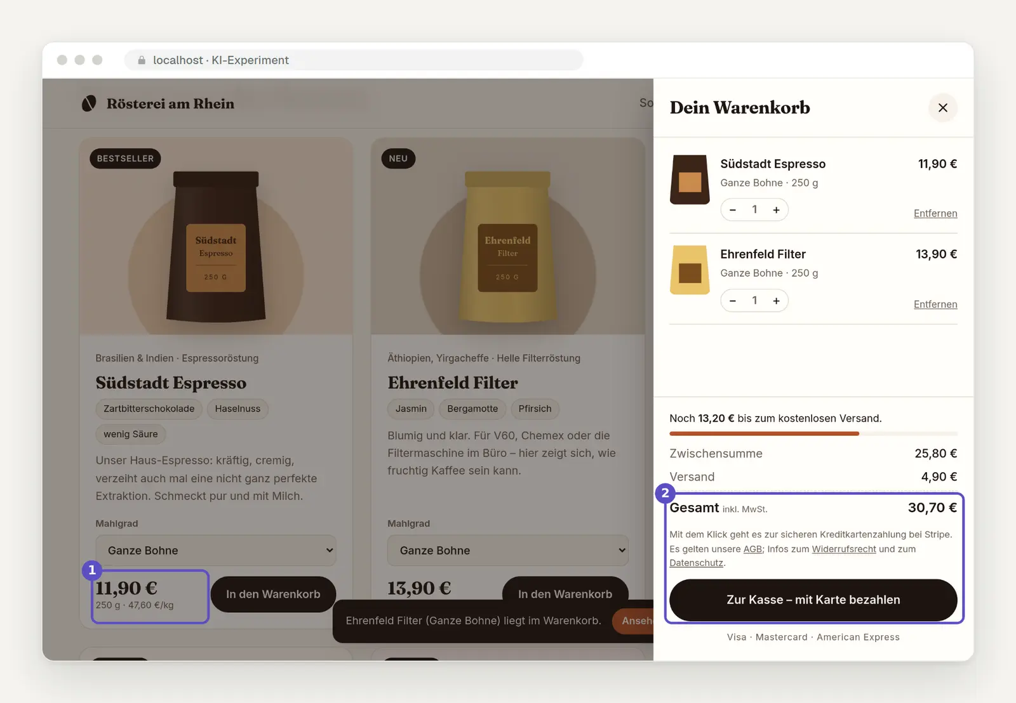1016x703 pixels.
Task: Click the Versand value 4,90 €
Action: coord(939,476)
